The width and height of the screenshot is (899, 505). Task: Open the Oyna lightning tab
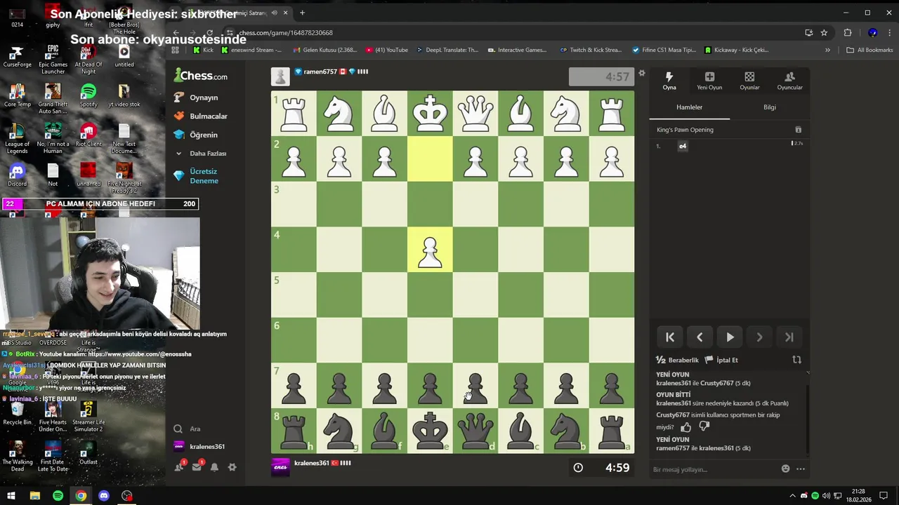[x=669, y=81]
